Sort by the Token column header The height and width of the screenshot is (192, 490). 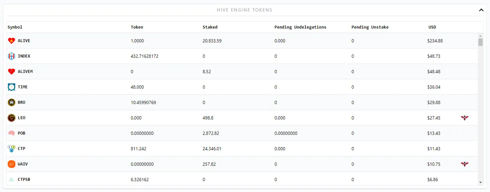tap(137, 27)
